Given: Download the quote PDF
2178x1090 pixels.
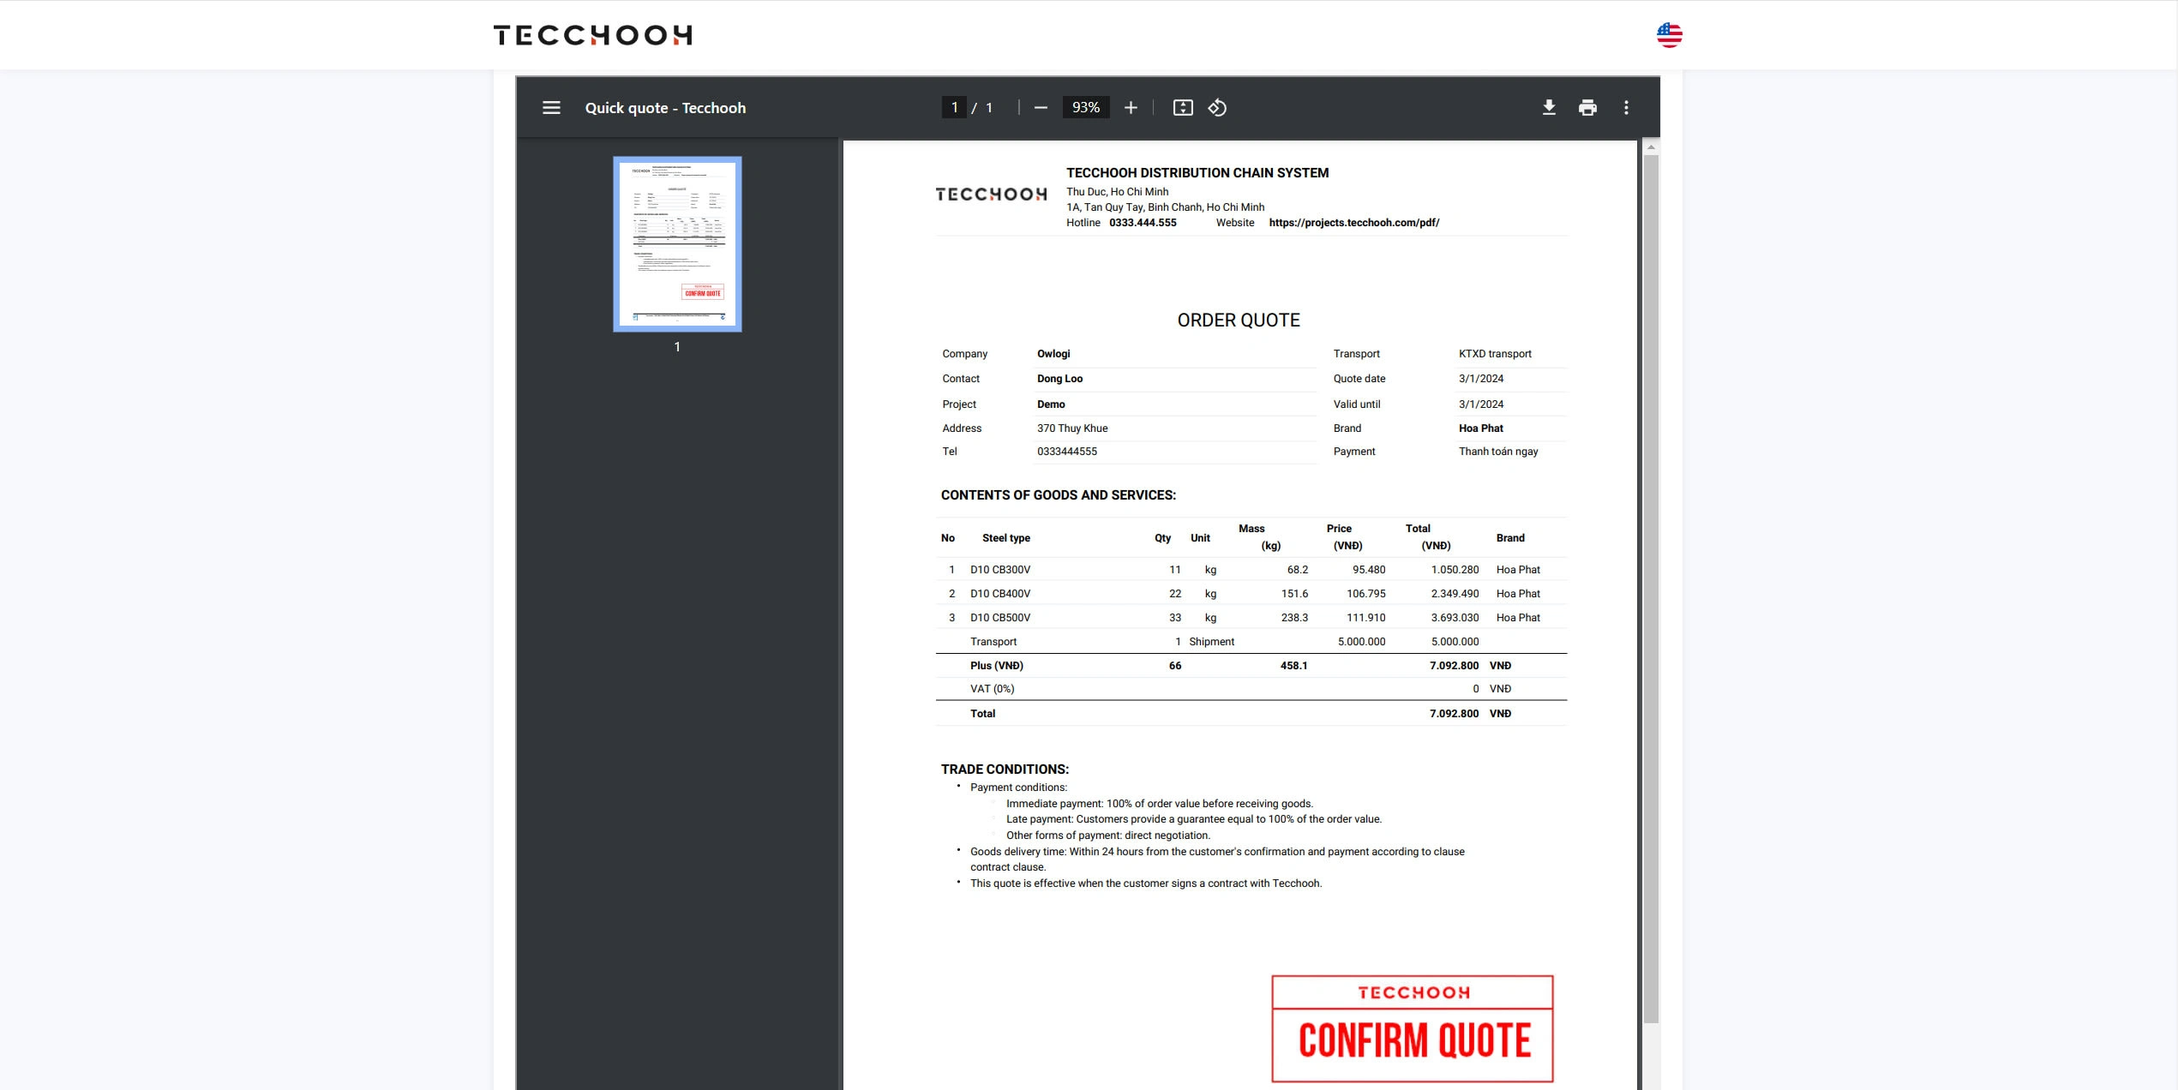Looking at the screenshot, I should (1548, 108).
